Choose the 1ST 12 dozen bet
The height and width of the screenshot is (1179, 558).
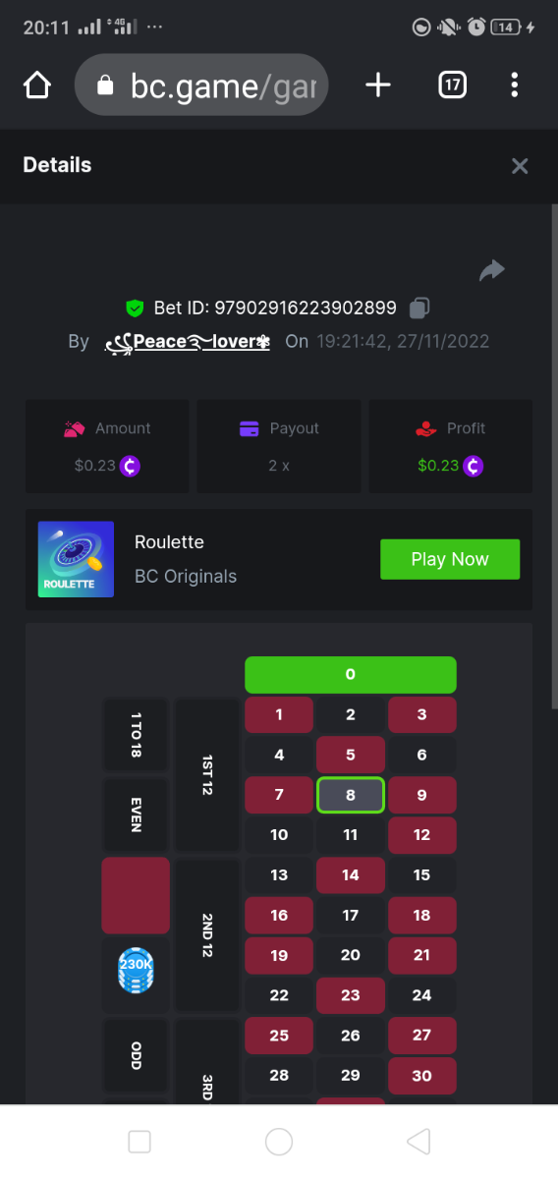pyautogui.click(x=207, y=775)
